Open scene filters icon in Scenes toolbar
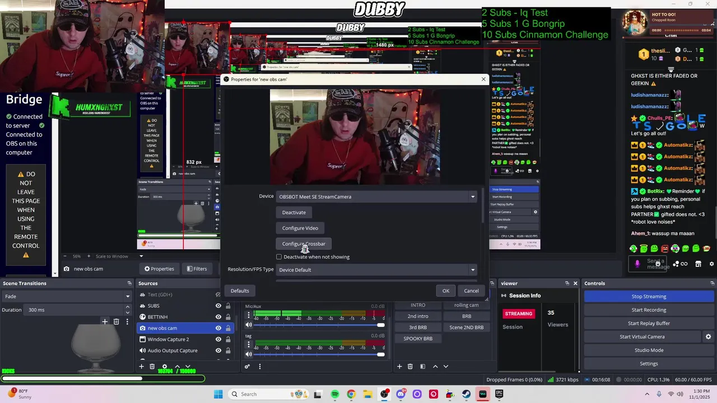717x403 pixels. click(x=422, y=367)
